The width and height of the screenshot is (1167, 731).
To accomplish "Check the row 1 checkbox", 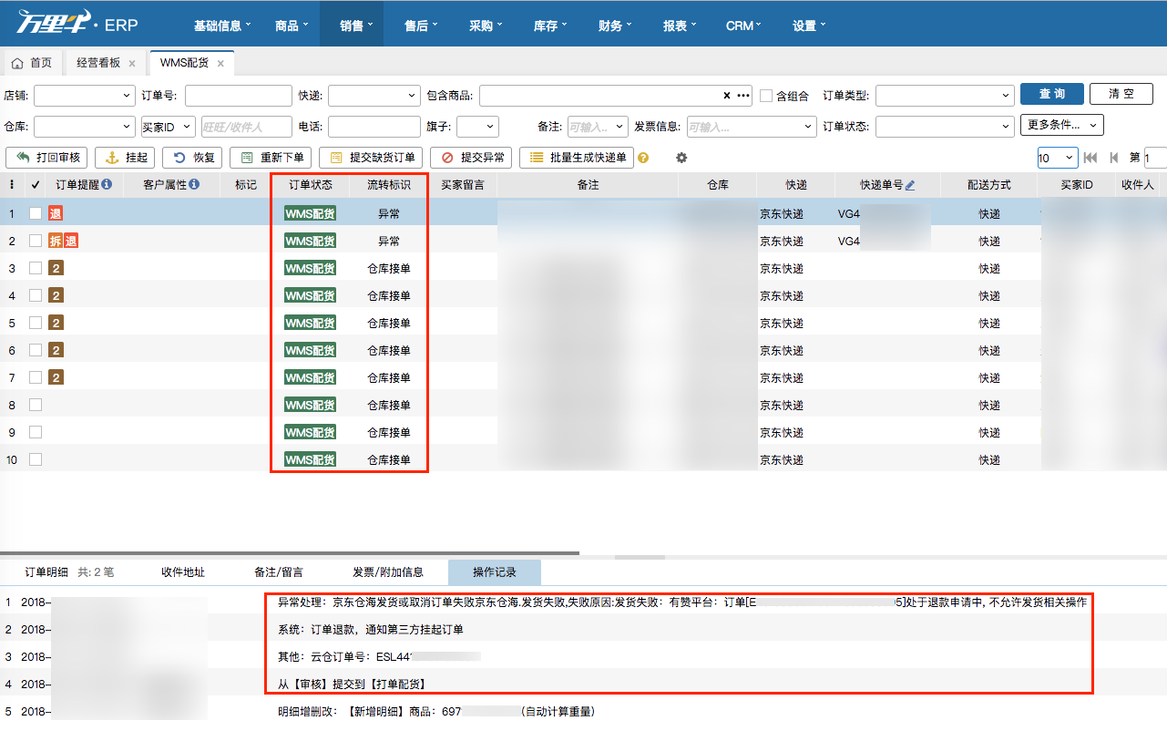I will (x=36, y=213).
